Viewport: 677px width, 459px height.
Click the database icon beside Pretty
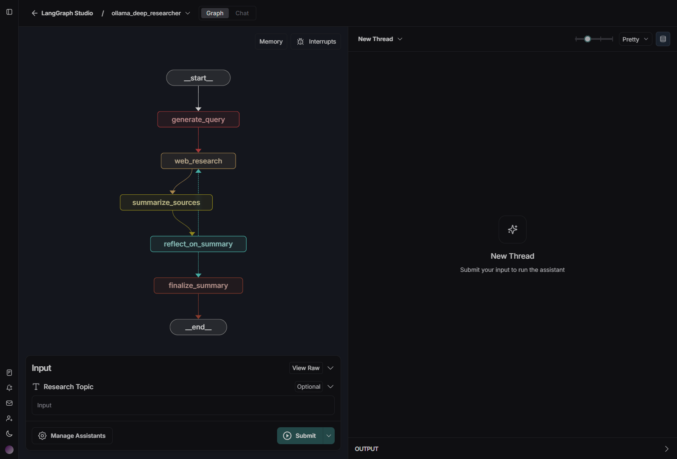[x=663, y=39]
